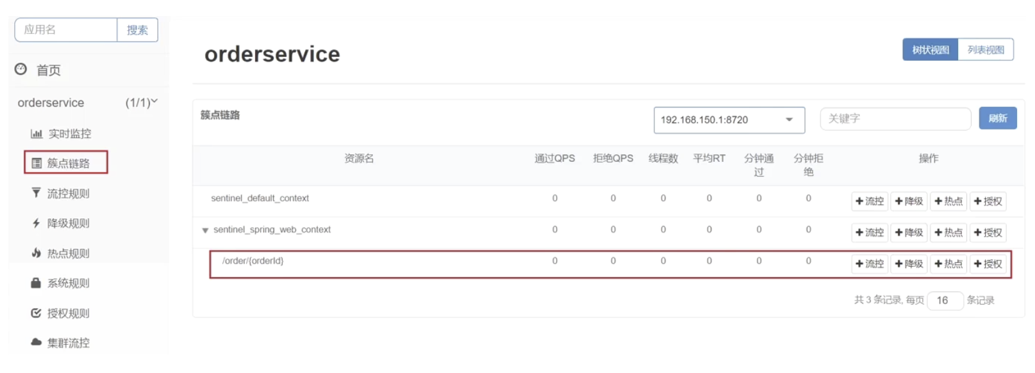Click the 关键字 search field
1035x373 pixels.
(x=895, y=118)
